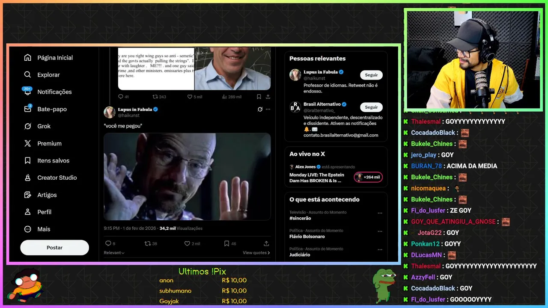Repost the "você me pegou" post (38)

[148, 243]
